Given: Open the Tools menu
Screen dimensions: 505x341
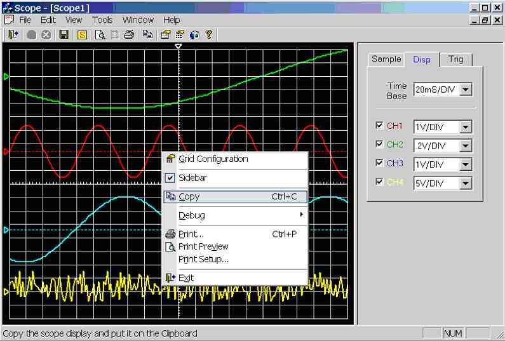Looking at the screenshot, I should click(x=102, y=20).
